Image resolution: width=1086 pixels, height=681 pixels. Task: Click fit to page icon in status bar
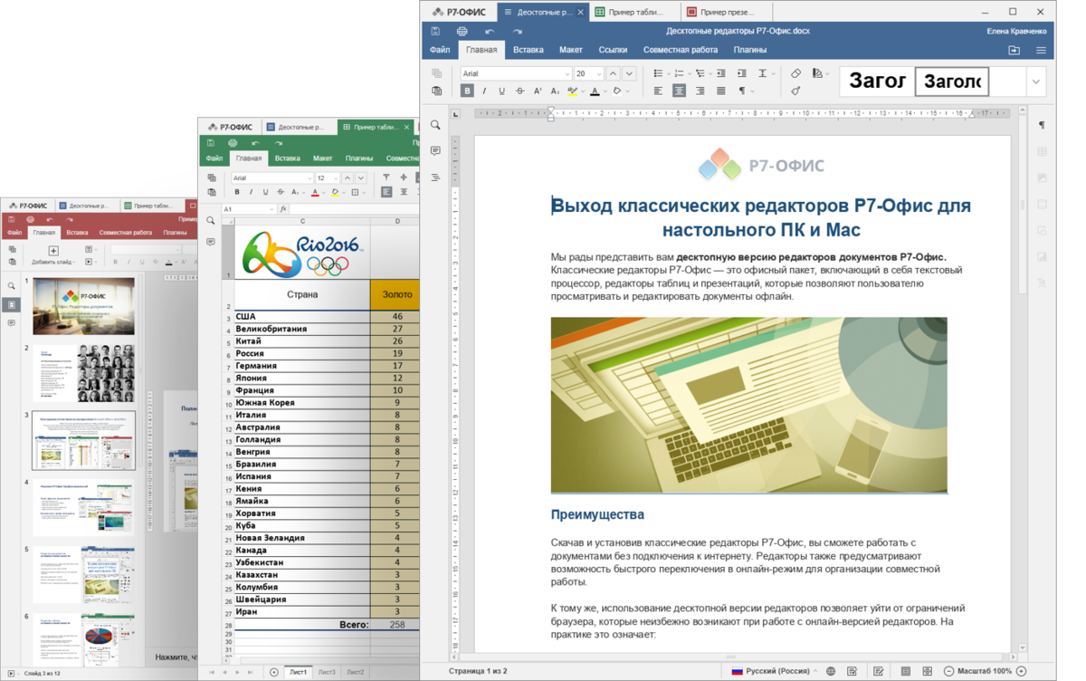point(906,671)
